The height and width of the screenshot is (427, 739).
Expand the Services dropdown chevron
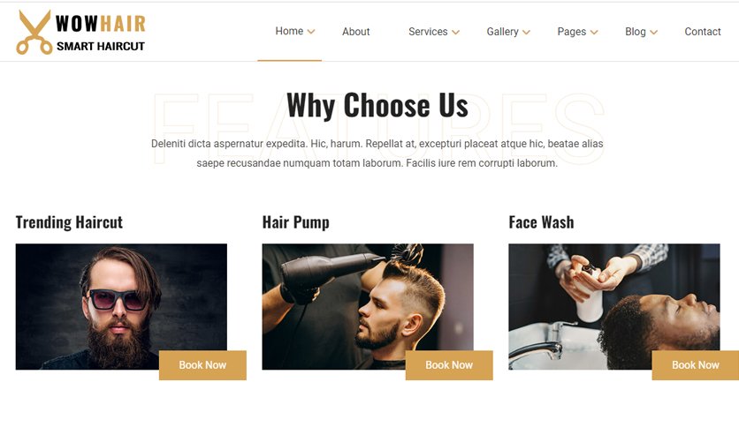click(456, 33)
